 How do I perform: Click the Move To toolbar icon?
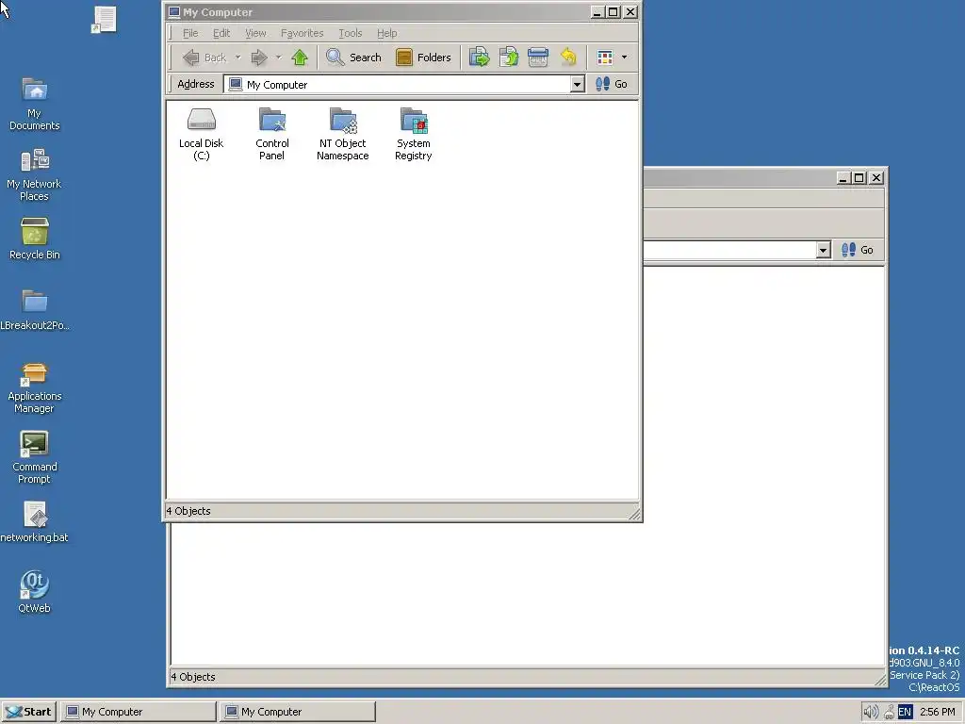(x=479, y=58)
